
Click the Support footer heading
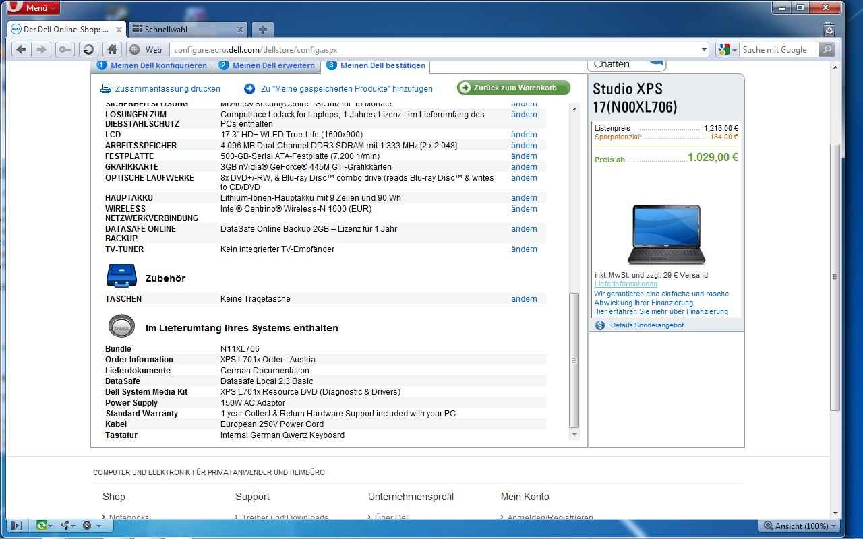[x=252, y=497]
